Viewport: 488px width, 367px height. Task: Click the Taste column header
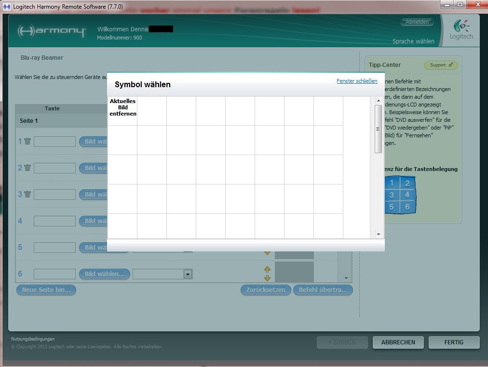point(52,108)
